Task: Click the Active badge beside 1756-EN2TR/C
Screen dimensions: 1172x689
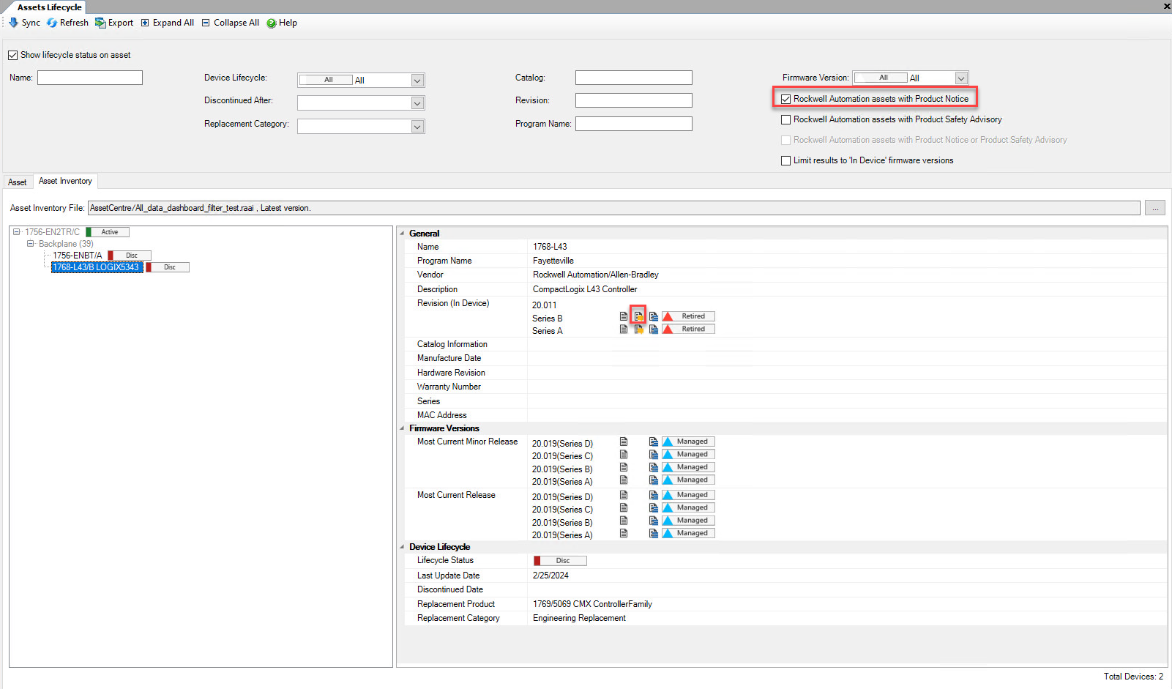Action: tap(108, 232)
